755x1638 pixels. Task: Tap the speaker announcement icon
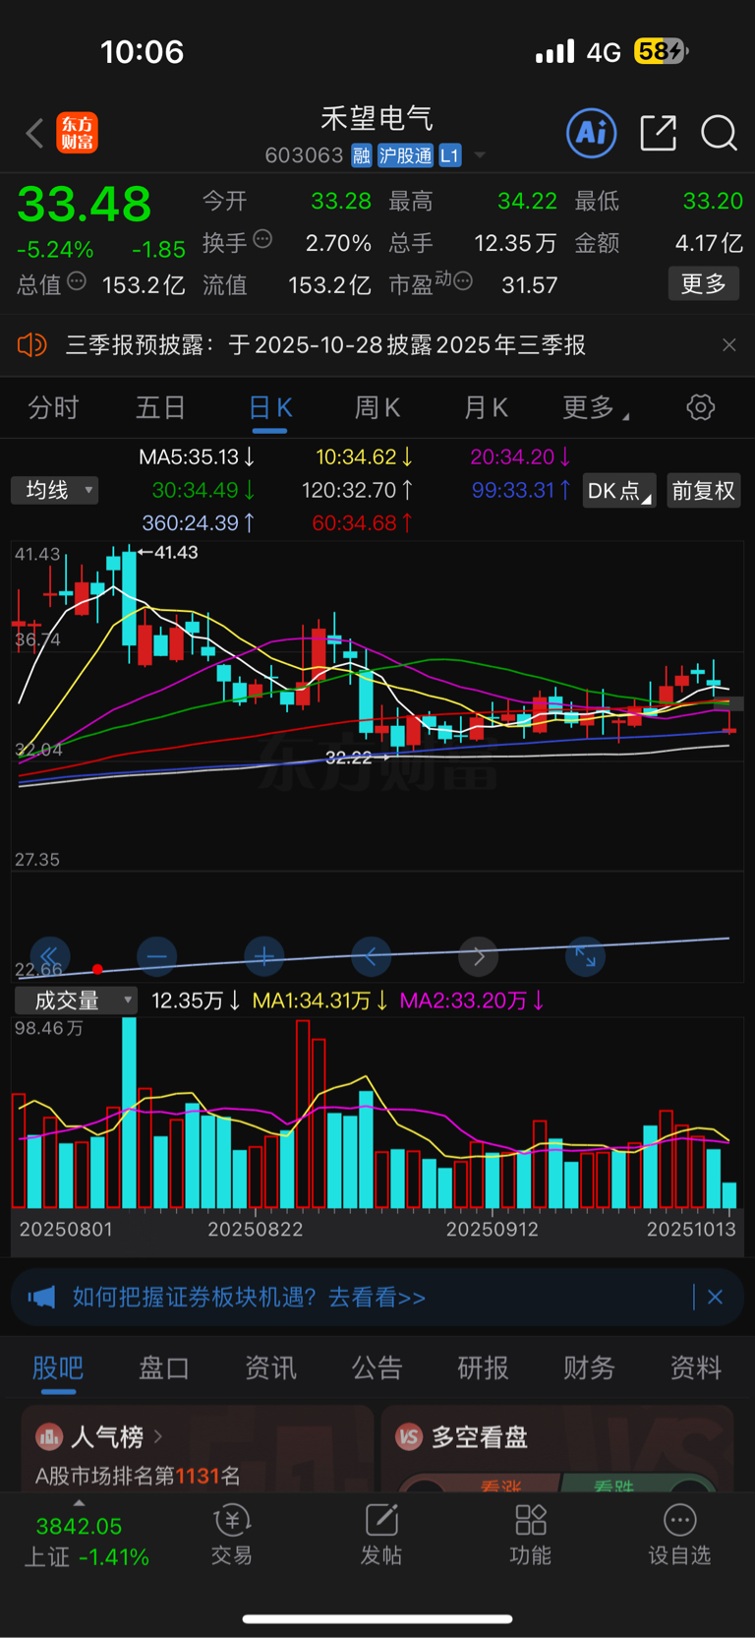32,345
